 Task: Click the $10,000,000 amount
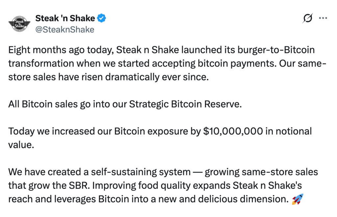(233, 131)
